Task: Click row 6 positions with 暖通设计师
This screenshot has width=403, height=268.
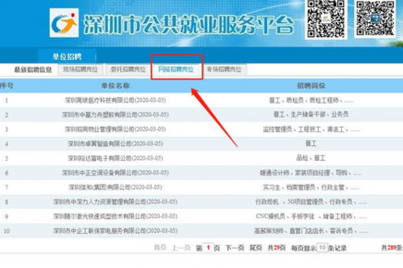Action: point(311,172)
